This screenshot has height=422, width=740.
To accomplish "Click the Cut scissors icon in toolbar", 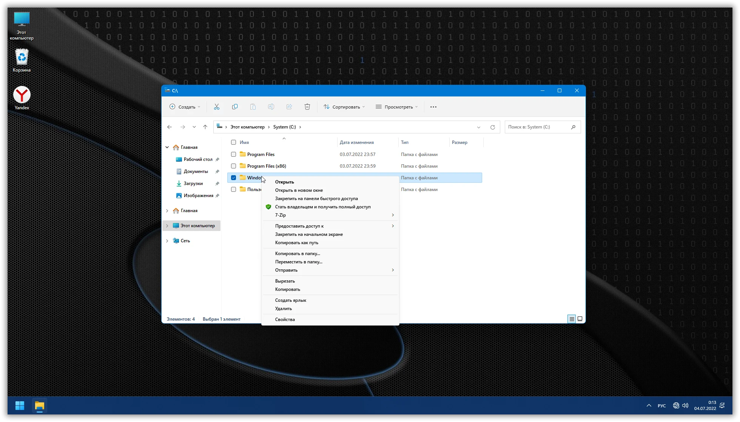I will pyautogui.click(x=216, y=107).
